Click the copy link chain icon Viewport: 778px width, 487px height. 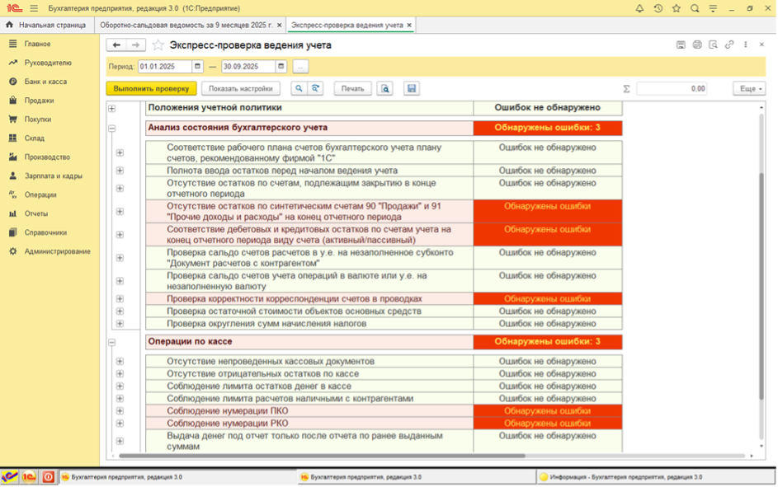729,45
